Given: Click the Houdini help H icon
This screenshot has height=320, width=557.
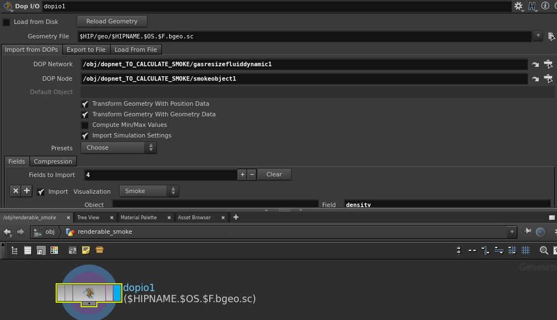Looking at the screenshot, I should tap(532, 6).
